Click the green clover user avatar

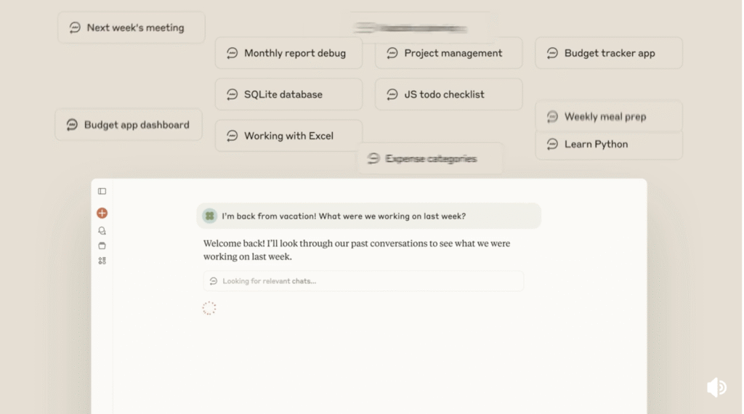point(209,216)
